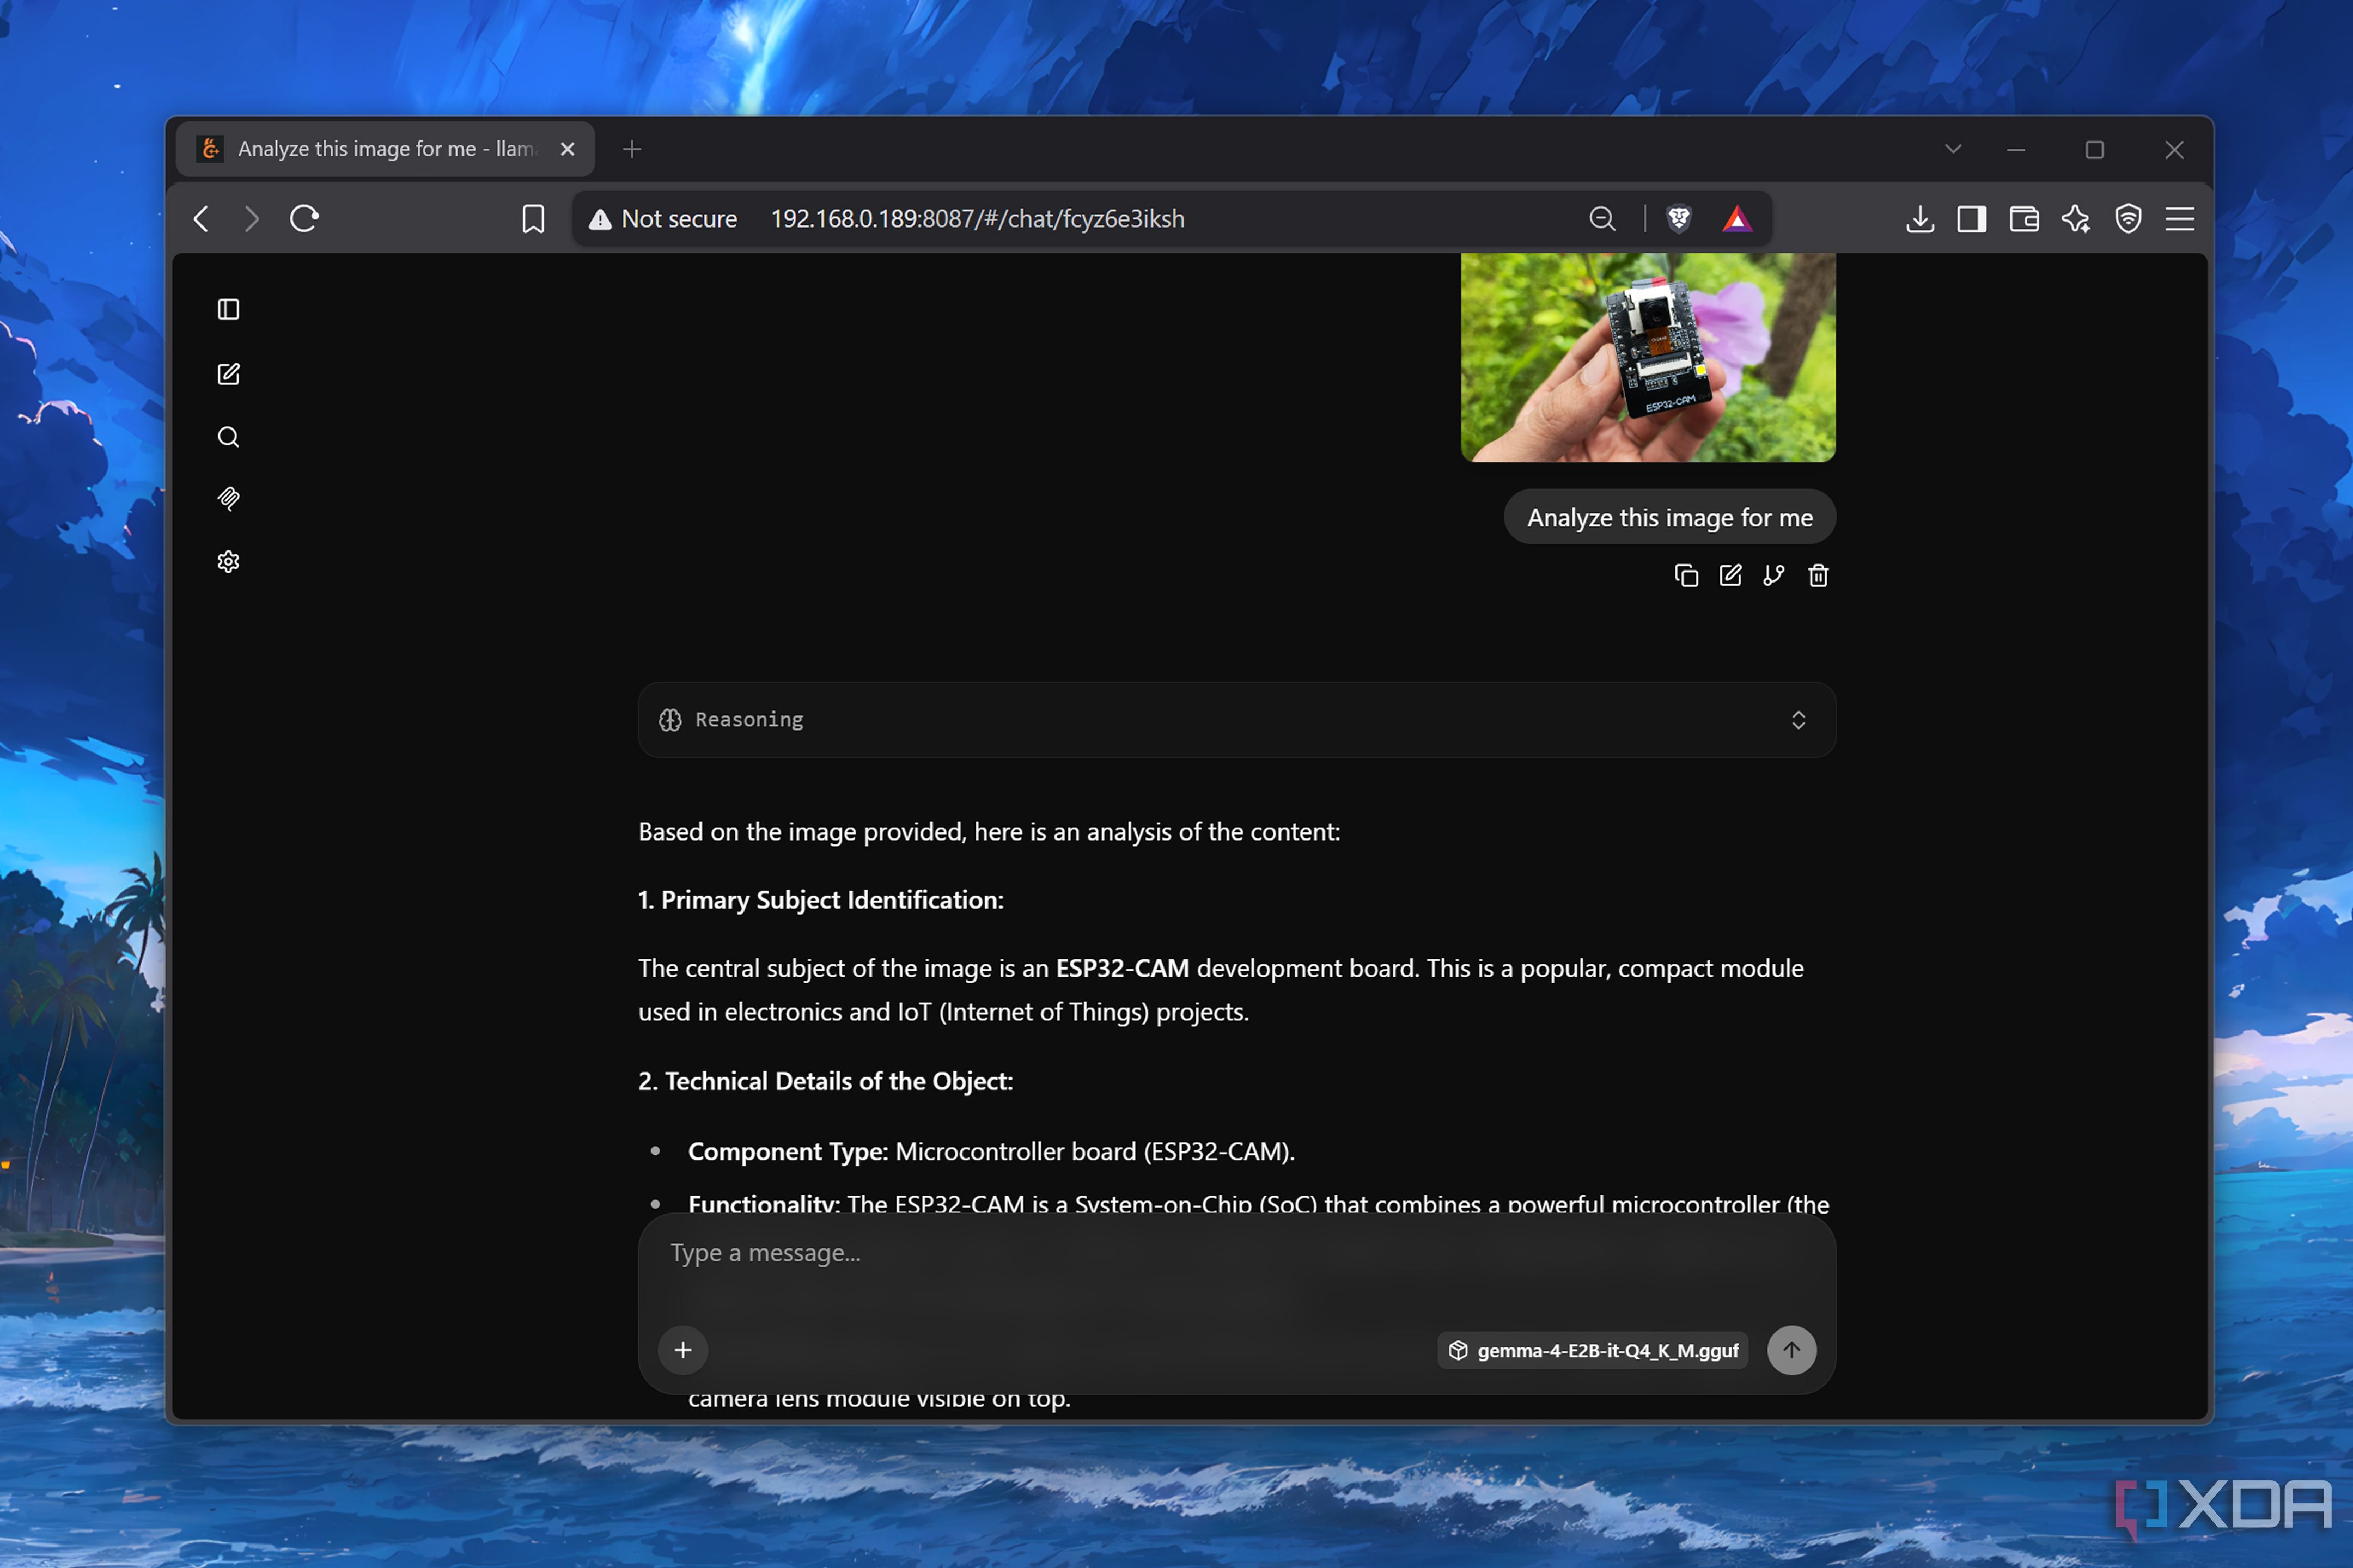Viewport: 2353px width, 1568px height.
Task: Open the zoom magnifier in address bar
Action: coord(1602,219)
